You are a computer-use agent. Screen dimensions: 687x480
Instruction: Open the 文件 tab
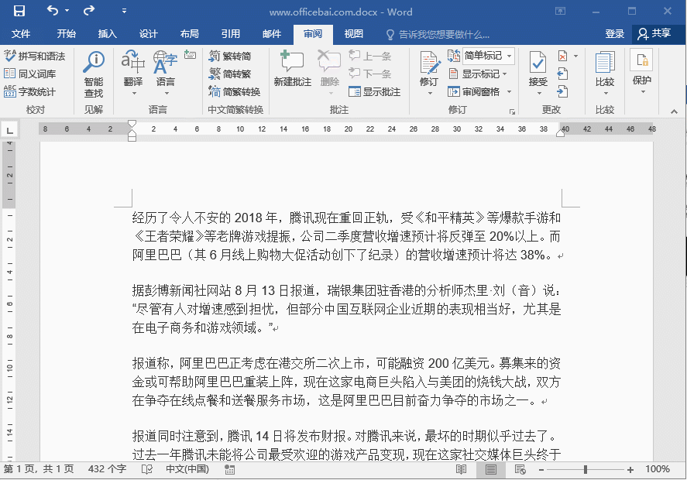(x=21, y=34)
